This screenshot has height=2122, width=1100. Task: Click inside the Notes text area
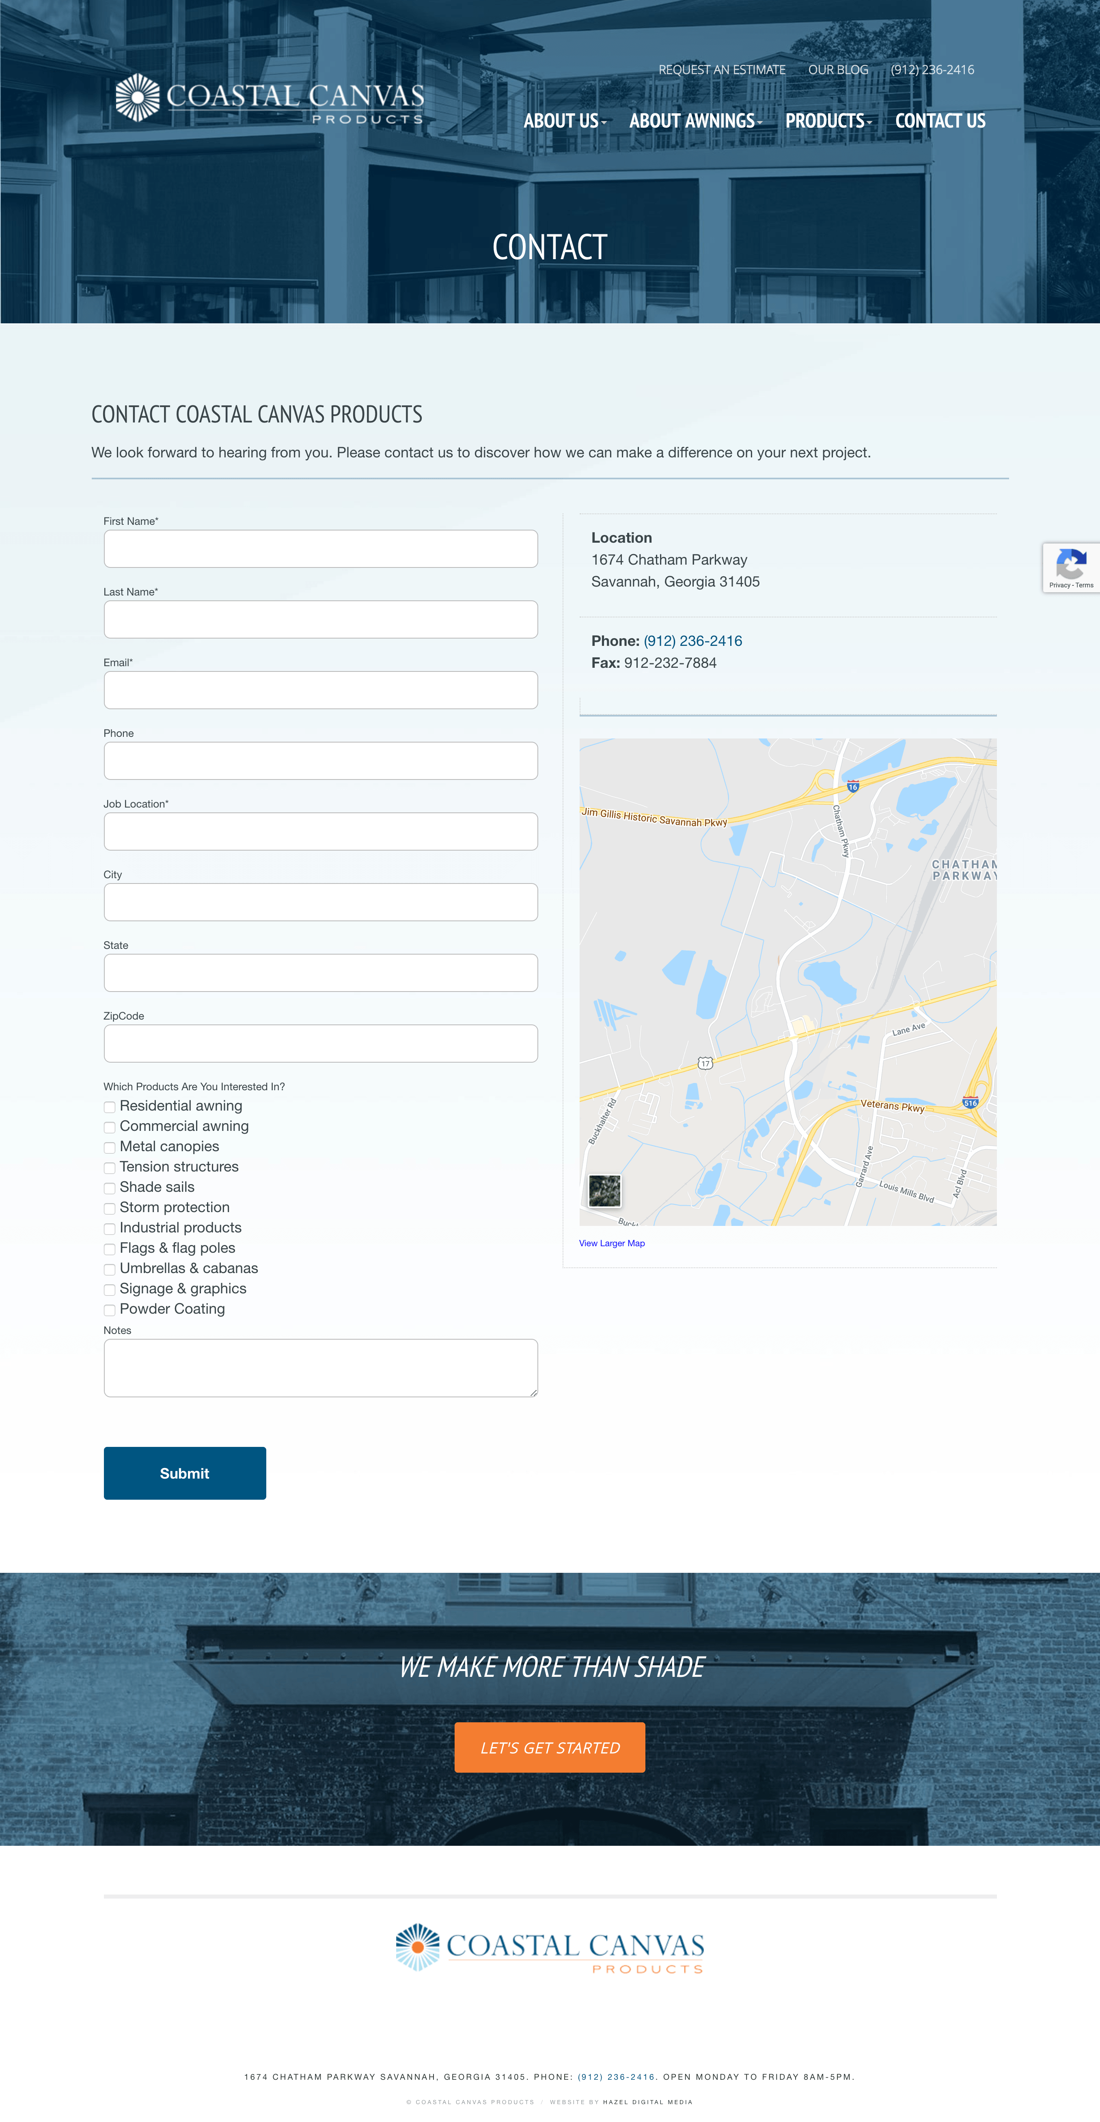click(320, 1368)
